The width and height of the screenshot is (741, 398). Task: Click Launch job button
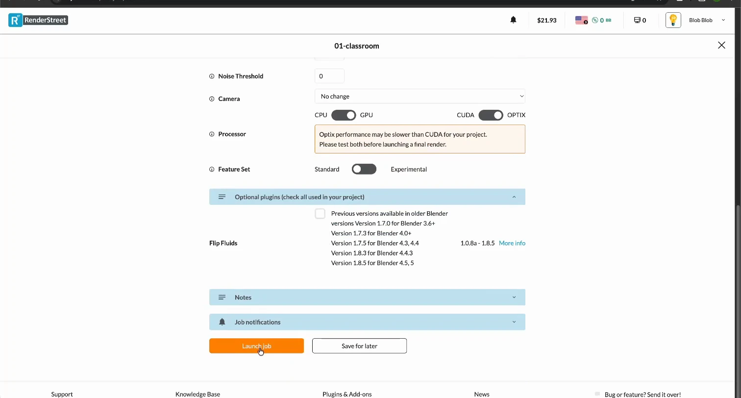(x=256, y=346)
